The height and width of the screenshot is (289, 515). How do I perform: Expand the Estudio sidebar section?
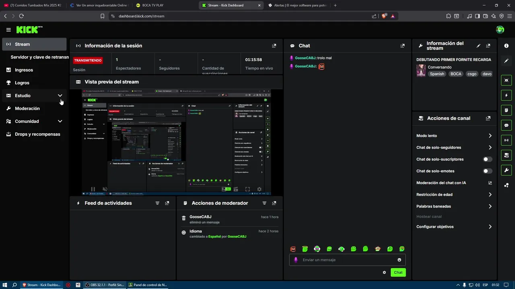click(x=34, y=96)
